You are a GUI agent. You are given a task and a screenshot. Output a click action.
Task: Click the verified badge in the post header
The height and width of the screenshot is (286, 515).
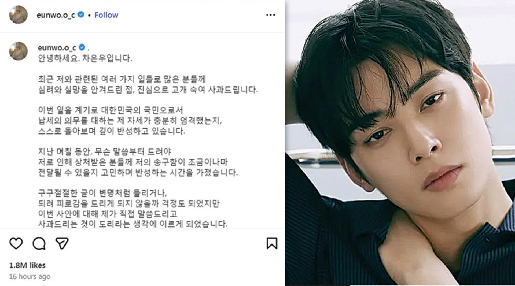[x=81, y=14]
